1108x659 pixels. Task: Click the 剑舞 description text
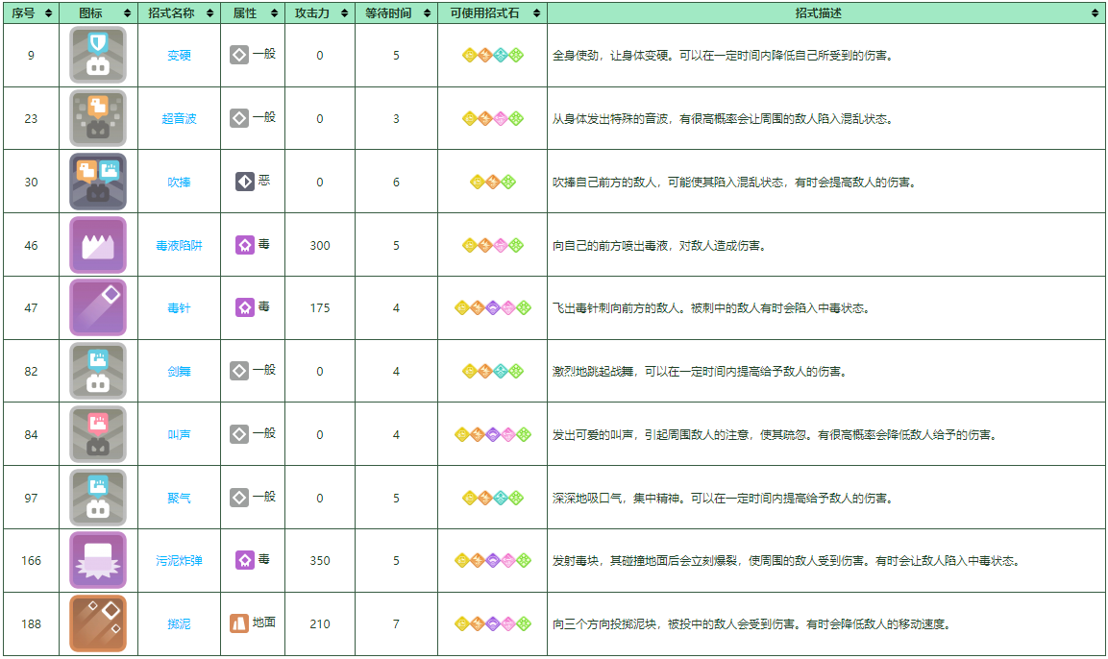pos(699,372)
